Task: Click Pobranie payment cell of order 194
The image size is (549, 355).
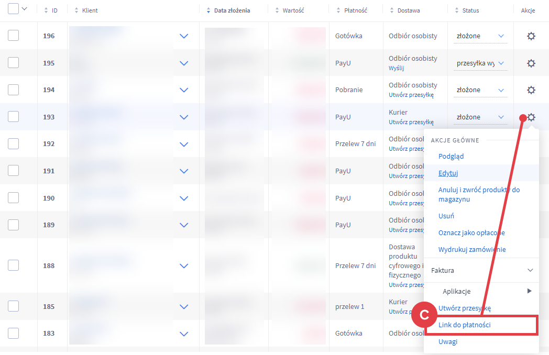Action: (x=349, y=90)
